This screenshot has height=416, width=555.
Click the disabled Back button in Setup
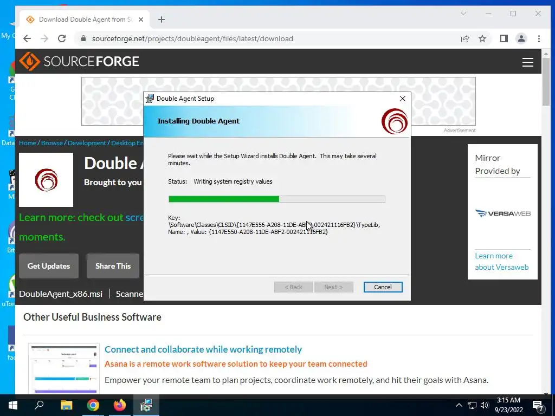pos(293,287)
